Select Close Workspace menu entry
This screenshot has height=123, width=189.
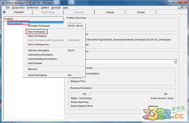click(37, 75)
